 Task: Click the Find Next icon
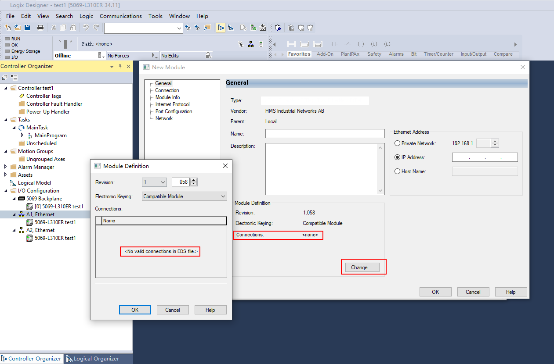[x=197, y=28]
